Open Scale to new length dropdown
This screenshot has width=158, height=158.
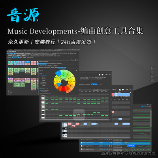pos(100,77)
